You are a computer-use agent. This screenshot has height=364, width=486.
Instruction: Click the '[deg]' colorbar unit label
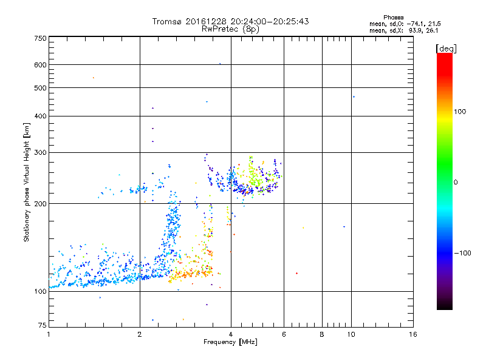coord(446,49)
